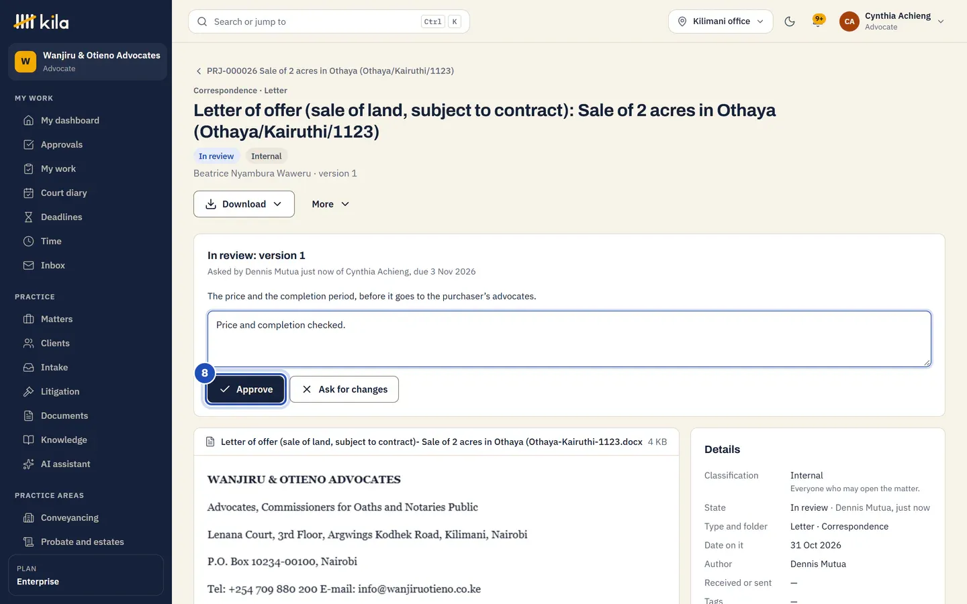Open the AI assistant sparkle icon

28,464
